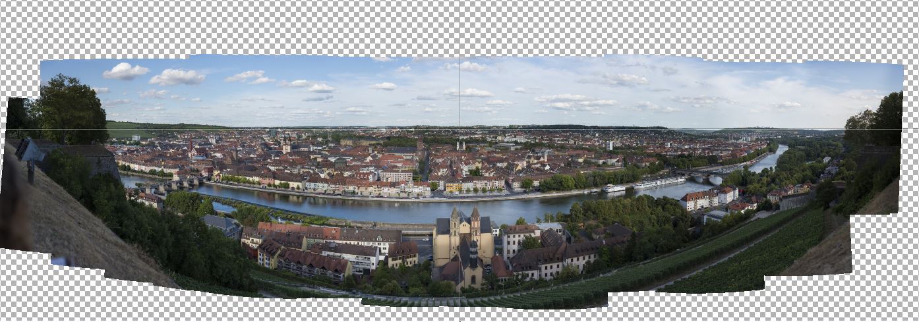Select the twin-towered church in the foreground

click(464, 242)
